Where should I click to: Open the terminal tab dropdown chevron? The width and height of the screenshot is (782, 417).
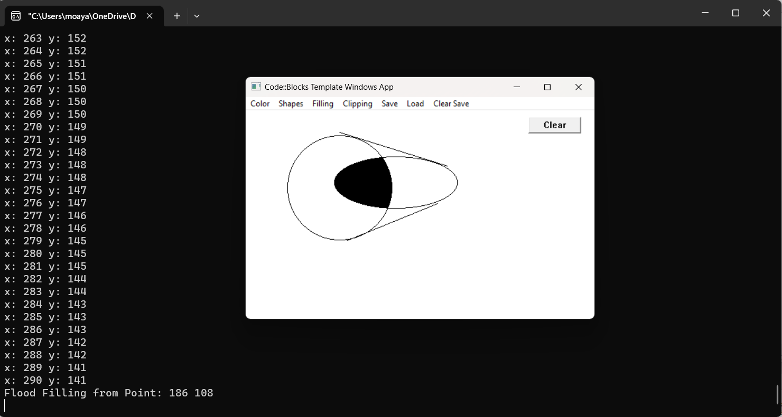(x=197, y=16)
